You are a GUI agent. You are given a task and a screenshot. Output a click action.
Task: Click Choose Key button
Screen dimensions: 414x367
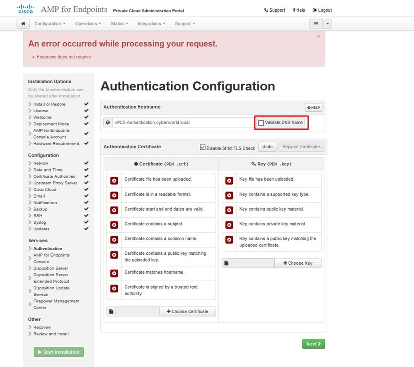(x=298, y=263)
